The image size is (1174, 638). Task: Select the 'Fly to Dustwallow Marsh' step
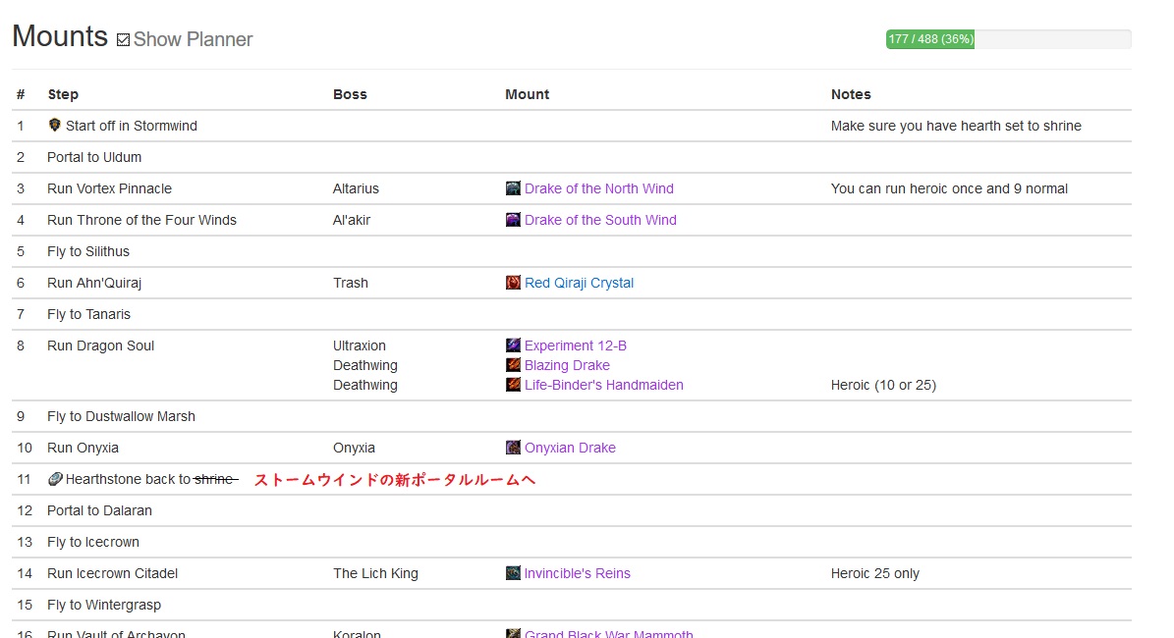pyautogui.click(x=121, y=416)
